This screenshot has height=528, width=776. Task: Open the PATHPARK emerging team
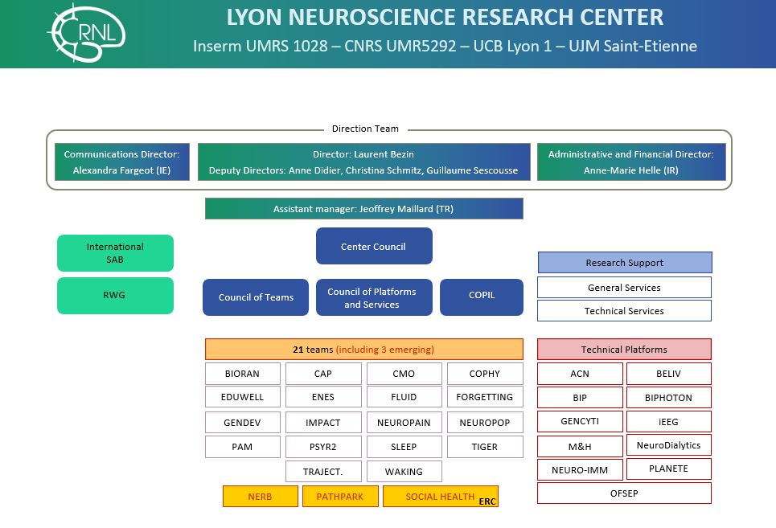(340, 497)
